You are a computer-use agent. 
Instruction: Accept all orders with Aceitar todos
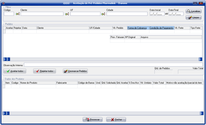pyautogui.click(x=15, y=71)
